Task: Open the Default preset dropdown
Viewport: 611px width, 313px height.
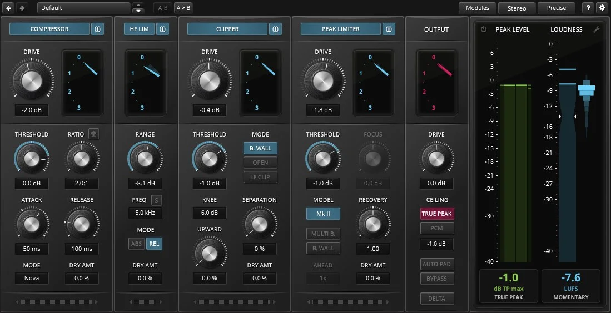Action: point(84,8)
